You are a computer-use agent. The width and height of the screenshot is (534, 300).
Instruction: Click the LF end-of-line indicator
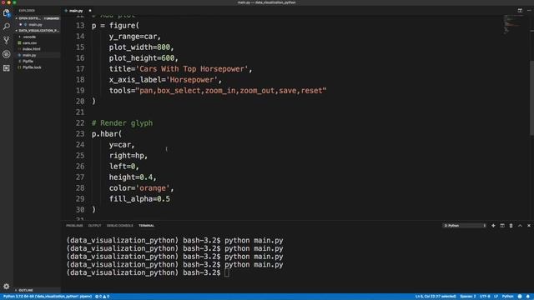point(496,297)
